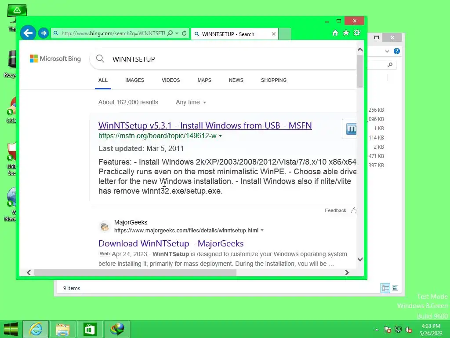Open a new blank browser tab
This screenshot has height=338, width=450.
pos(285,34)
